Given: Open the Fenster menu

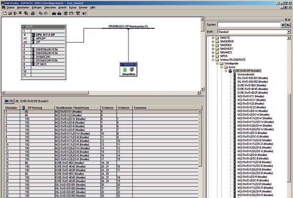Looking at the screenshot, I should [x=83, y=8].
